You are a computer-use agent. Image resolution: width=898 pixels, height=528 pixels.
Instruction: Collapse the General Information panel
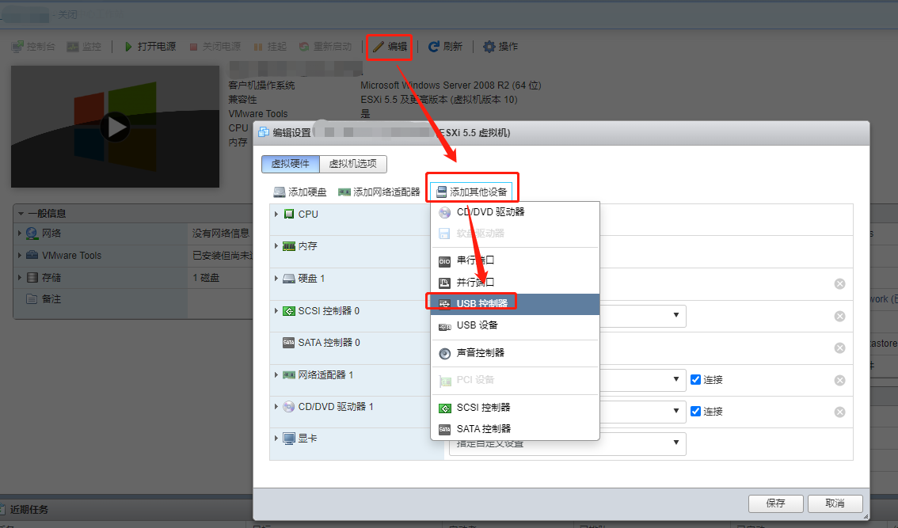21,214
